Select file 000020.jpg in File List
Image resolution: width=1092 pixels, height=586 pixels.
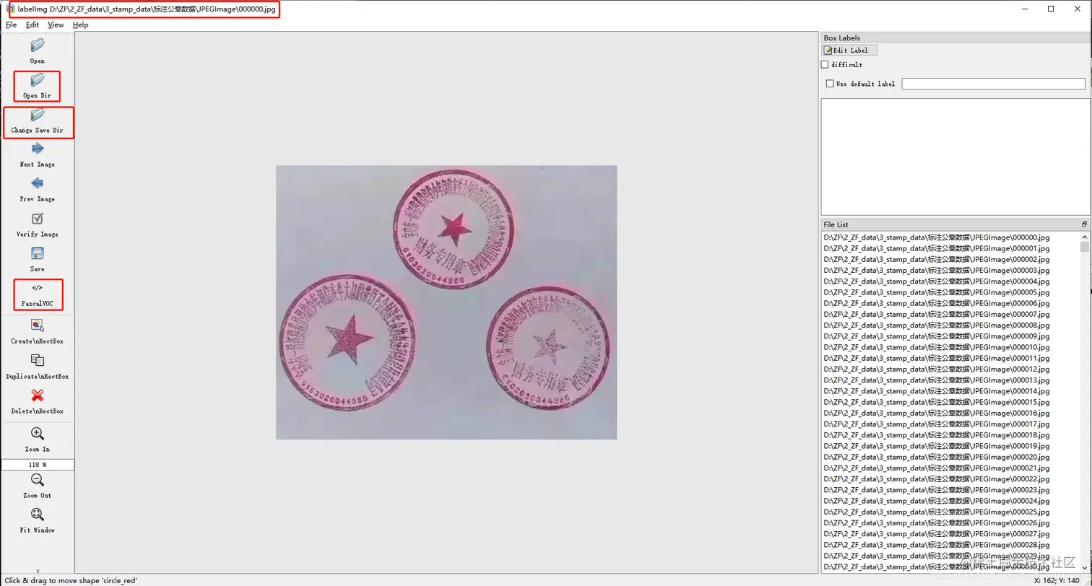937,457
